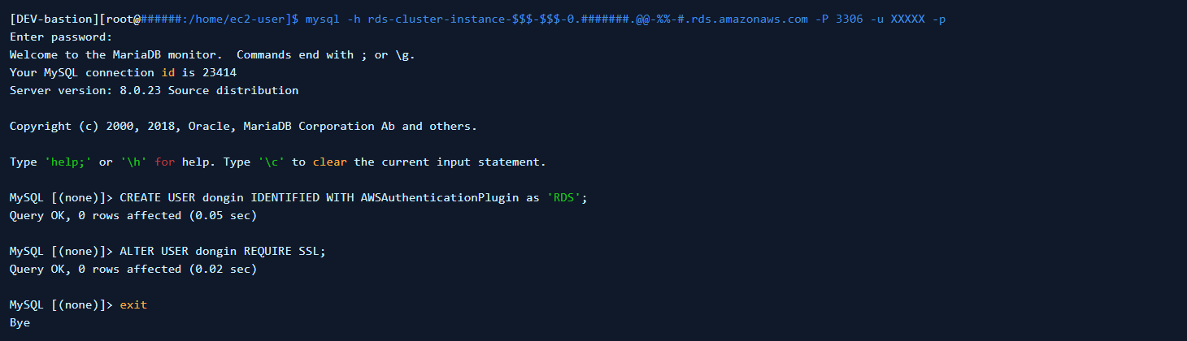Click the Bye output line
The width and height of the screenshot is (1187, 341).
[x=20, y=322]
